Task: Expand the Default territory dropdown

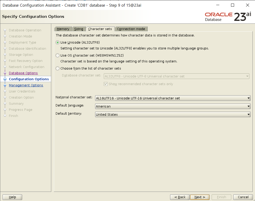Action: [173, 114]
